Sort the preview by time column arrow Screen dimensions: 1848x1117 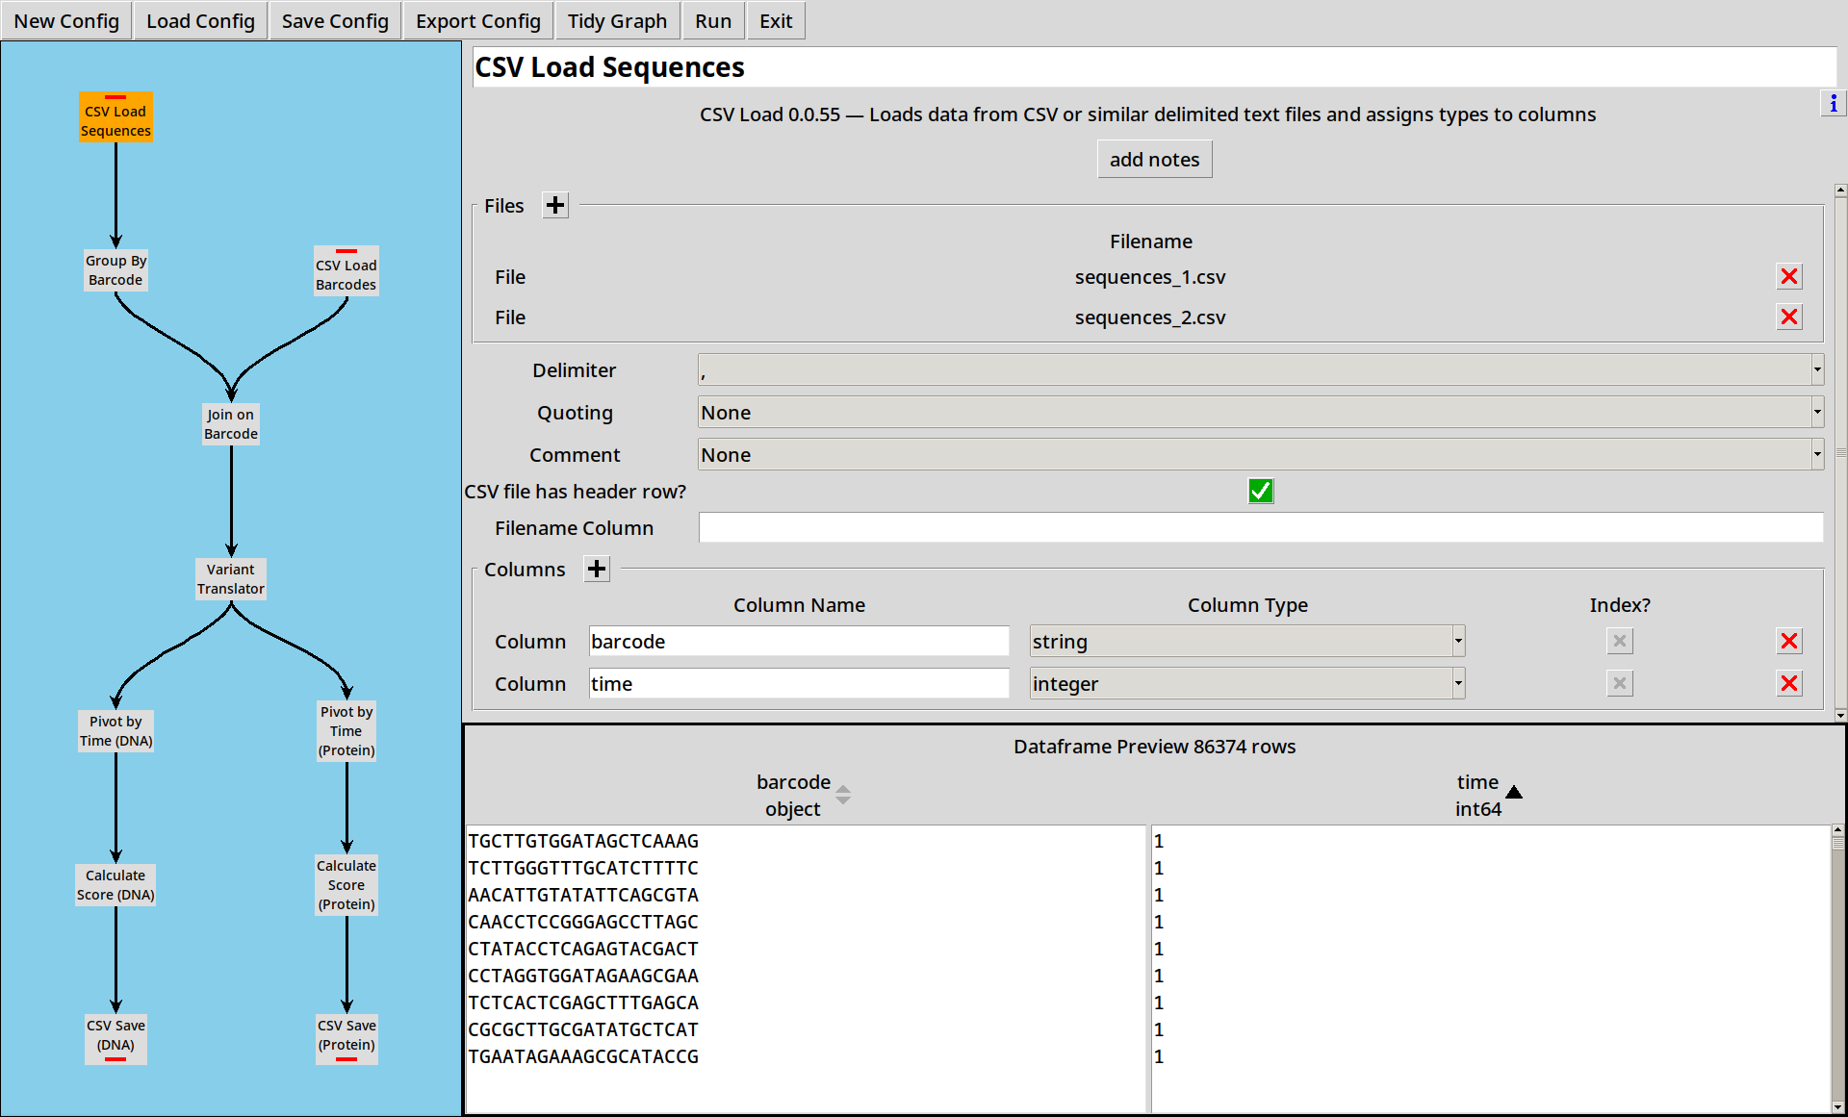[x=1514, y=792]
